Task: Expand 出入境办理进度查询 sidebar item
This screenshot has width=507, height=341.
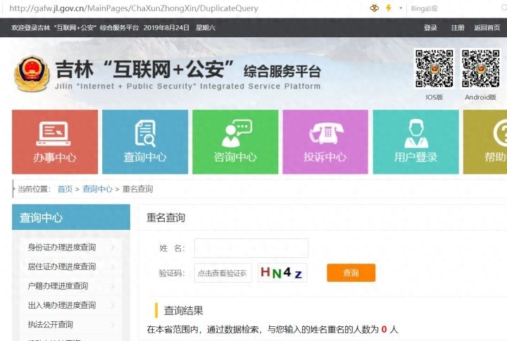Action: [113, 305]
